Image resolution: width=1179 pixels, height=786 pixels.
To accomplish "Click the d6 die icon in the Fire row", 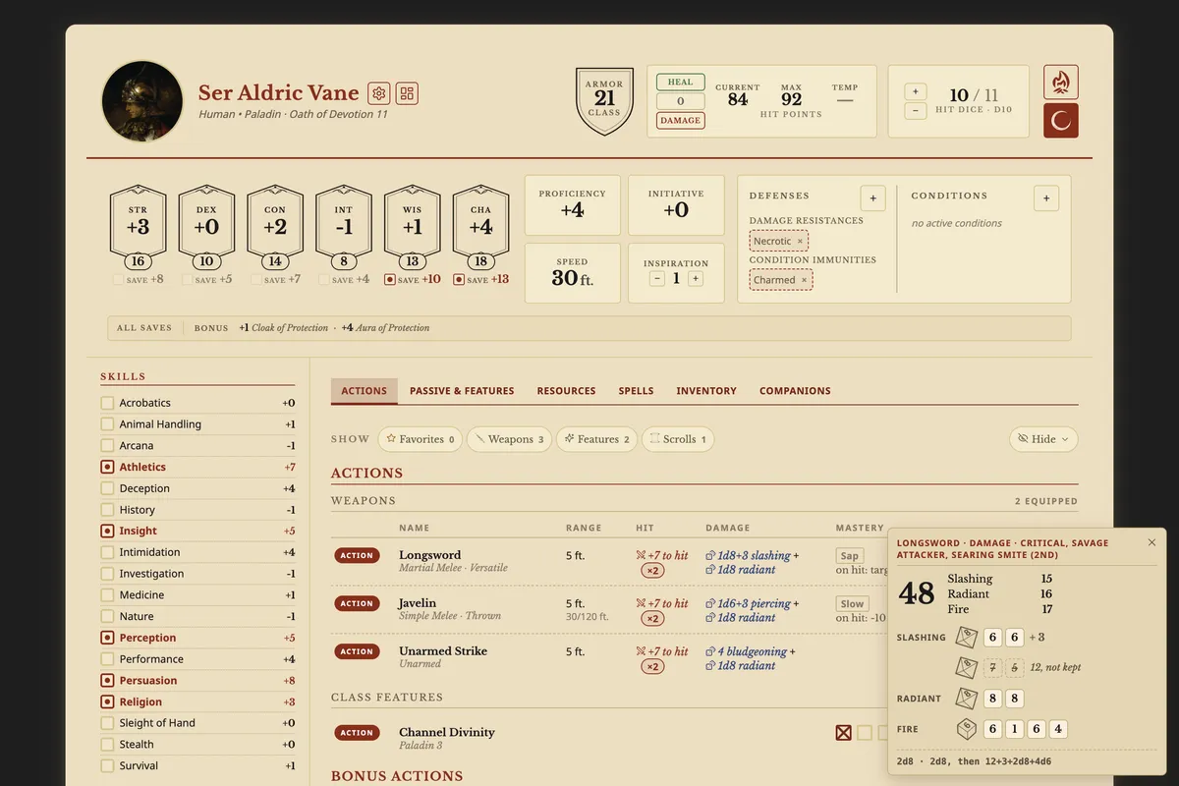I will point(967,729).
